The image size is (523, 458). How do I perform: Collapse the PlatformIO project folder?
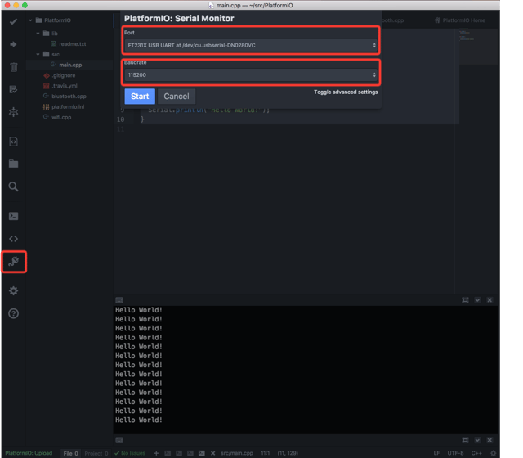pyautogui.click(x=31, y=20)
